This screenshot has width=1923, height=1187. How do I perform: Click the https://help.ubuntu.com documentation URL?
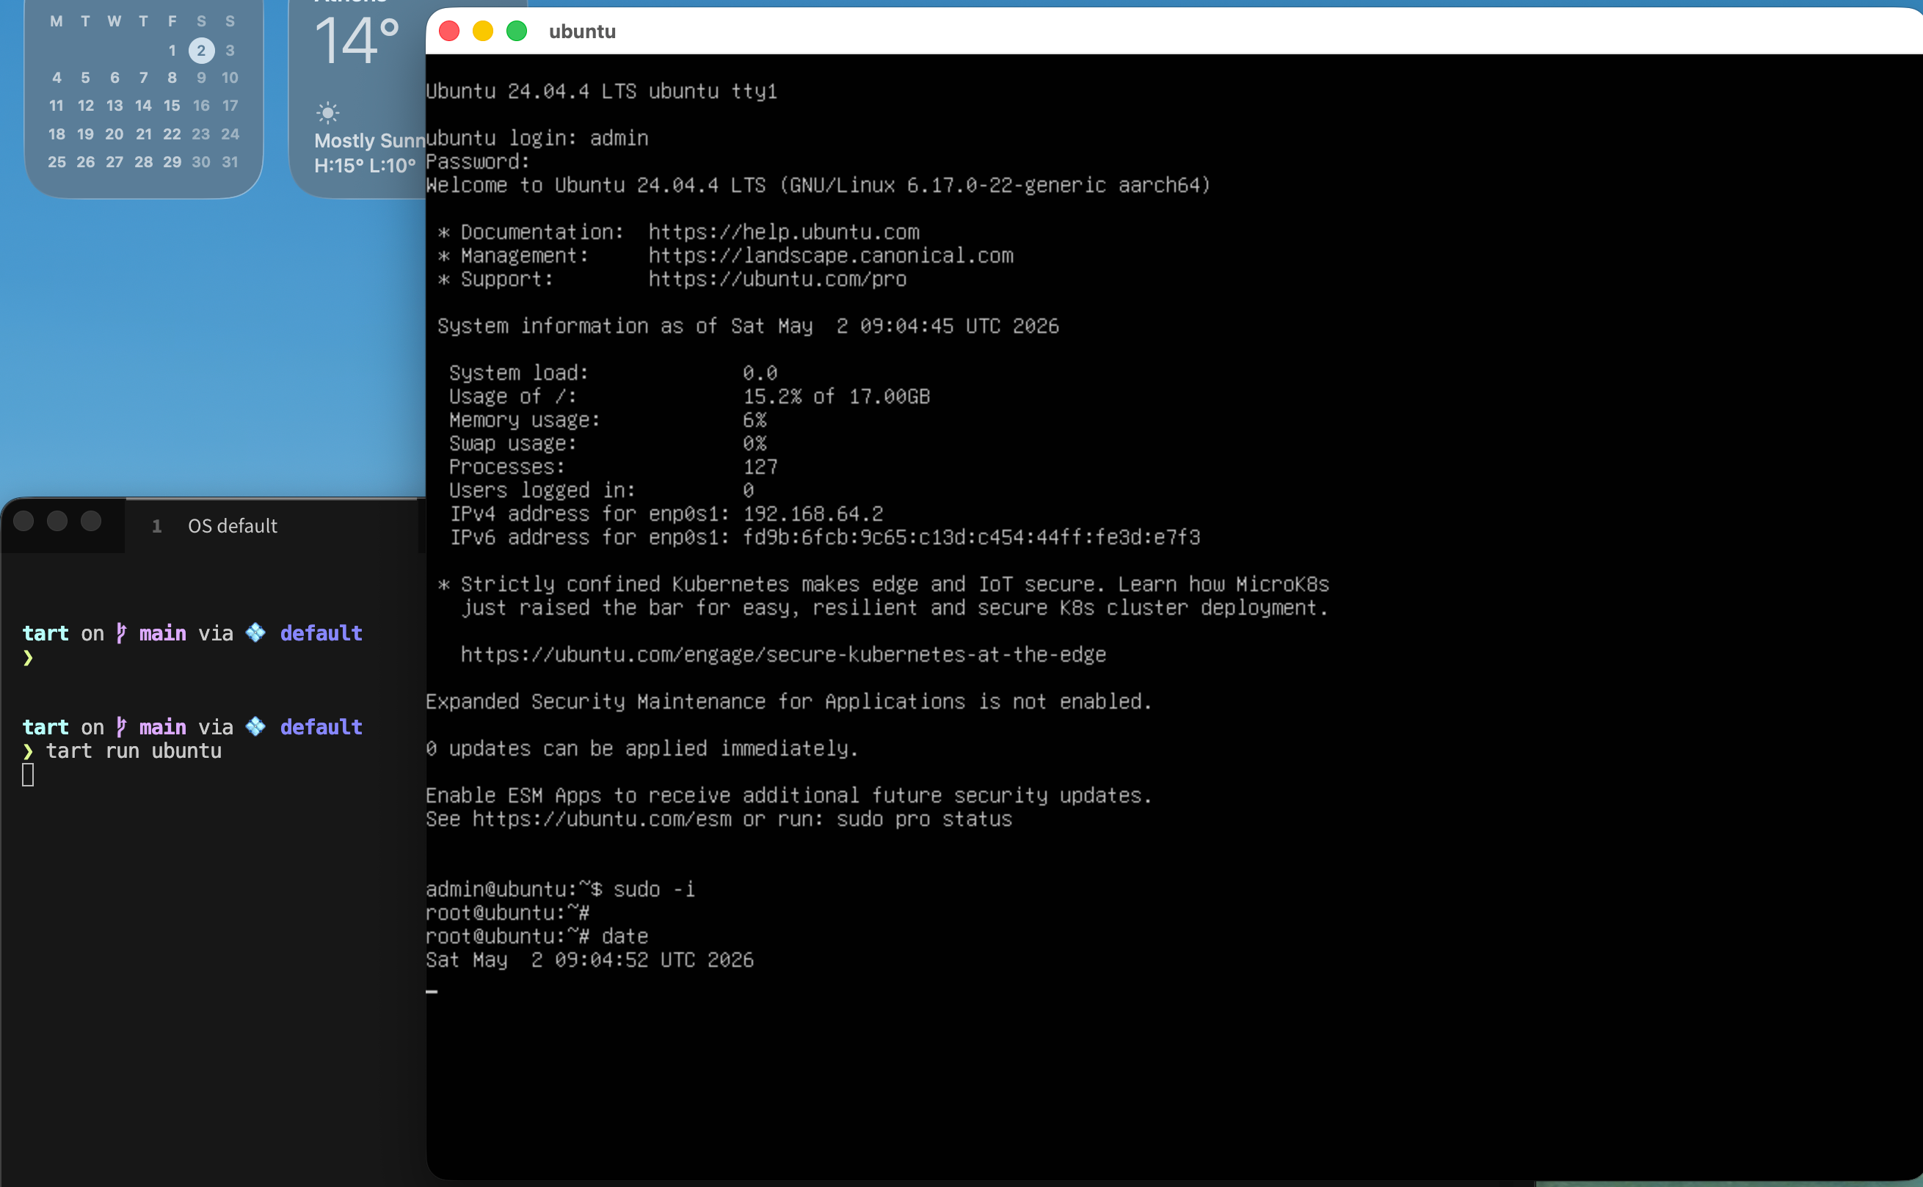pos(784,233)
